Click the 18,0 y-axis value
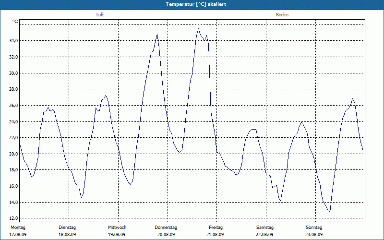 coord(13,170)
